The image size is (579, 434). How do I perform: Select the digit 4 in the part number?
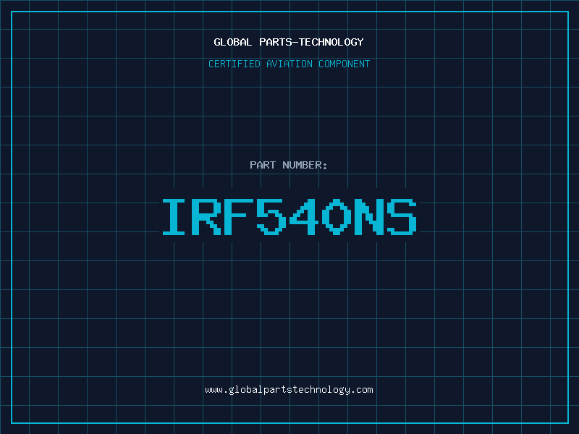[x=305, y=216]
